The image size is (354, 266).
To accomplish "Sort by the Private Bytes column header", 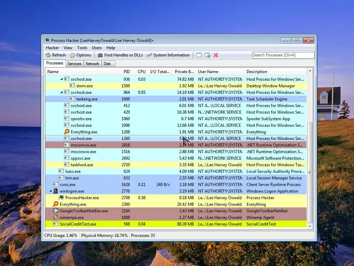I will tap(184, 72).
